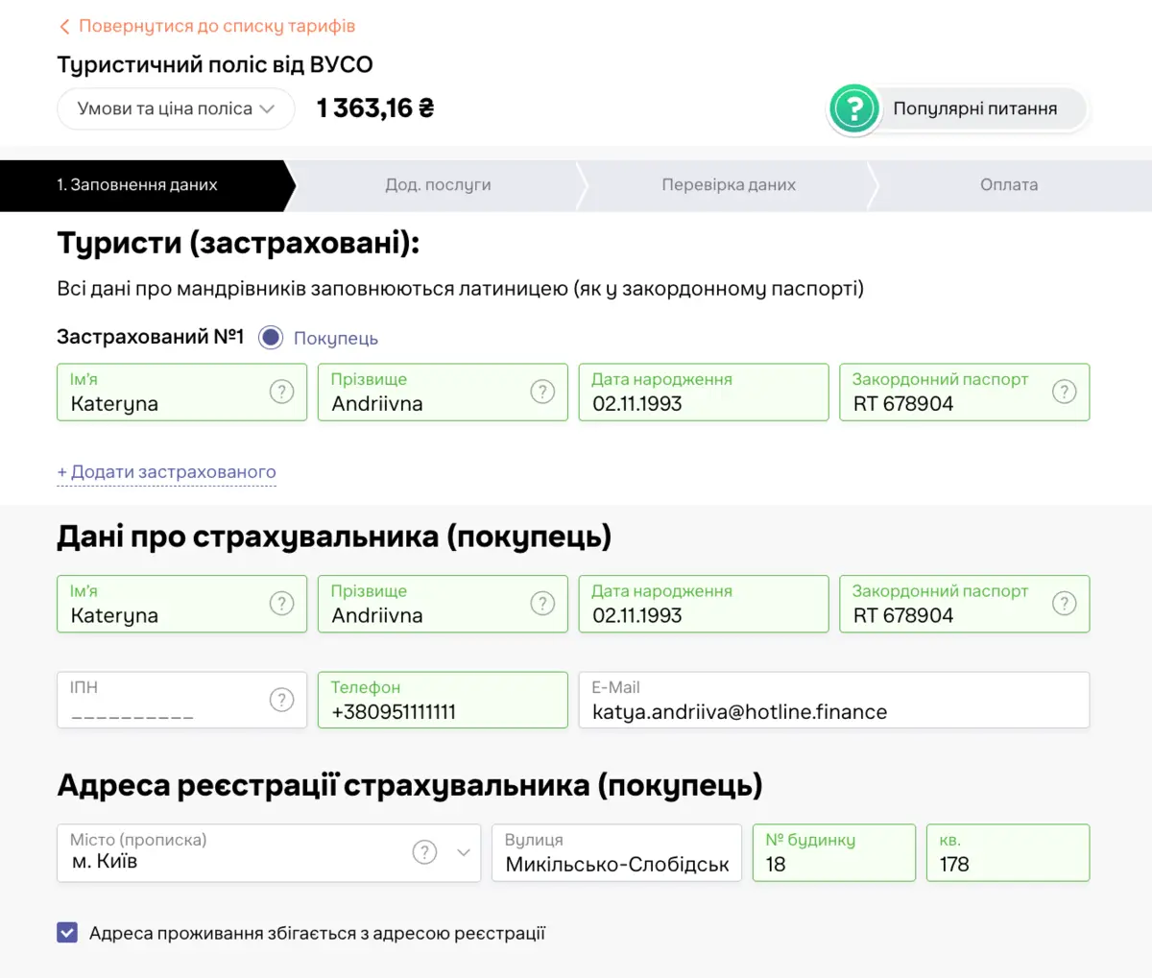1152x978 pixels.
Task: Edit Вулиця field Микільсько-Слобідськ
Action: click(x=616, y=852)
